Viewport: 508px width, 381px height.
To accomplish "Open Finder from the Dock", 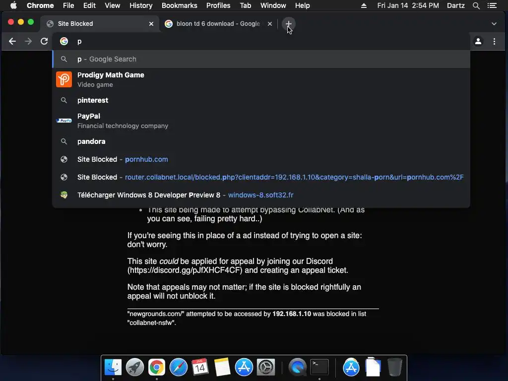I will [113, 367].
